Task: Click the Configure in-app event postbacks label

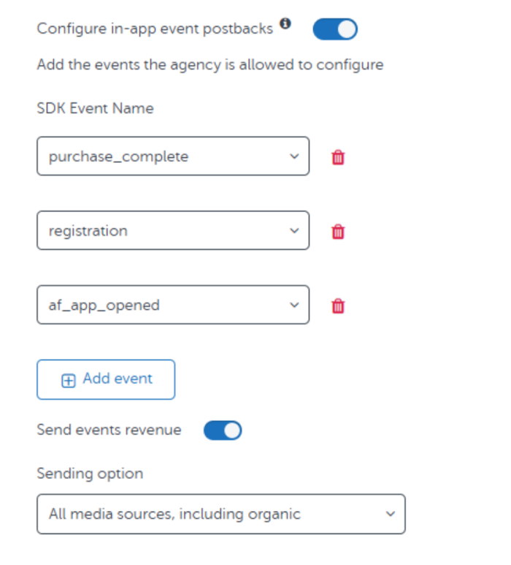Action: pos(155,29)
